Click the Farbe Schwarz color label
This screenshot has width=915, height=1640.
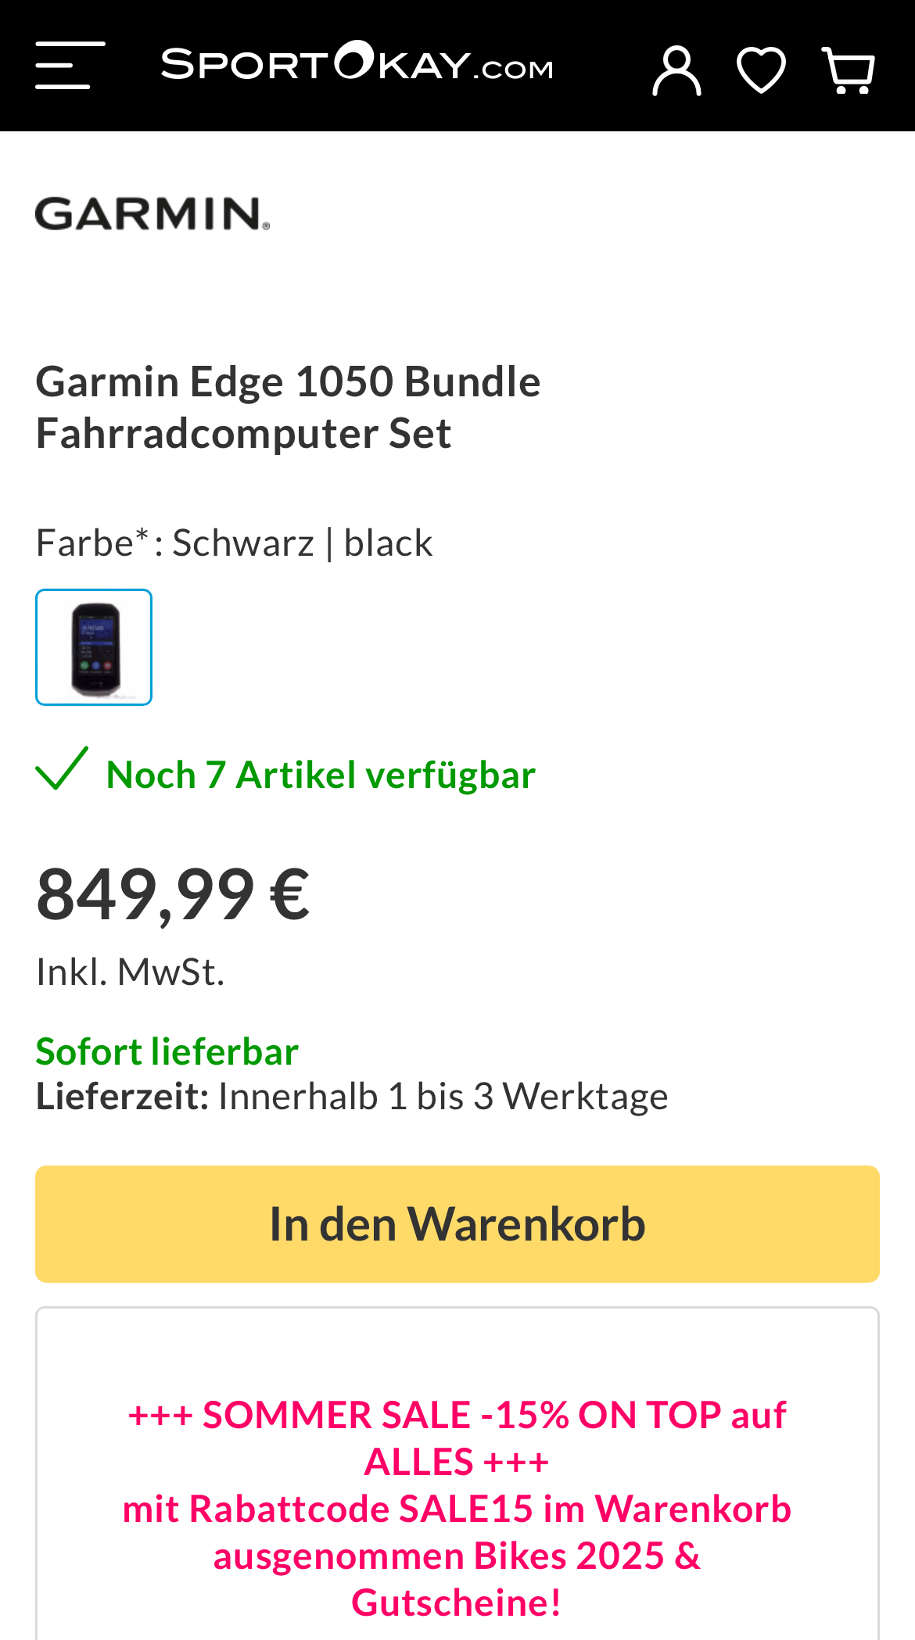234,542
